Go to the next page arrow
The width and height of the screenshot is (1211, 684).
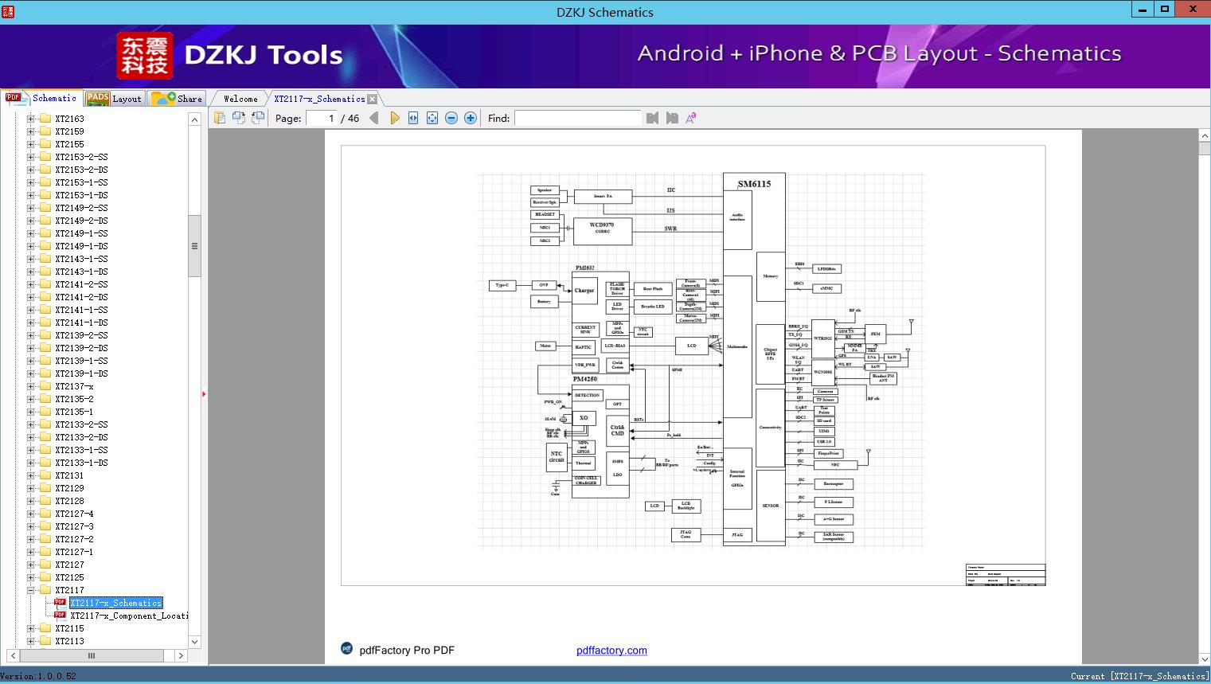[394, 118]
